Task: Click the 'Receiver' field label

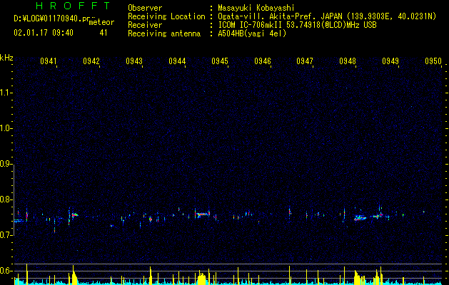Action: (x=145, y=25)
